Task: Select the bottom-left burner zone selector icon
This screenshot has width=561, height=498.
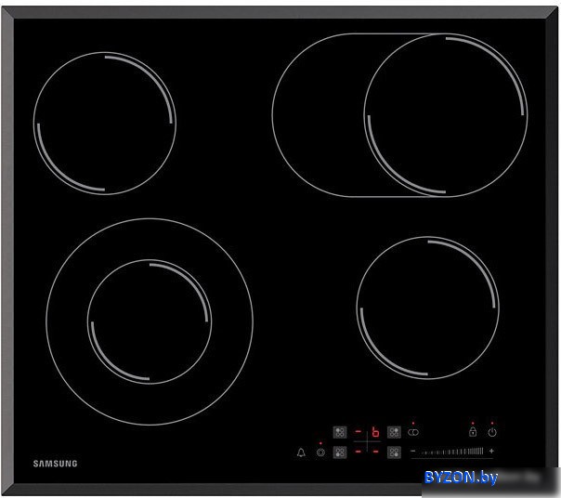Action: (340, 452)
